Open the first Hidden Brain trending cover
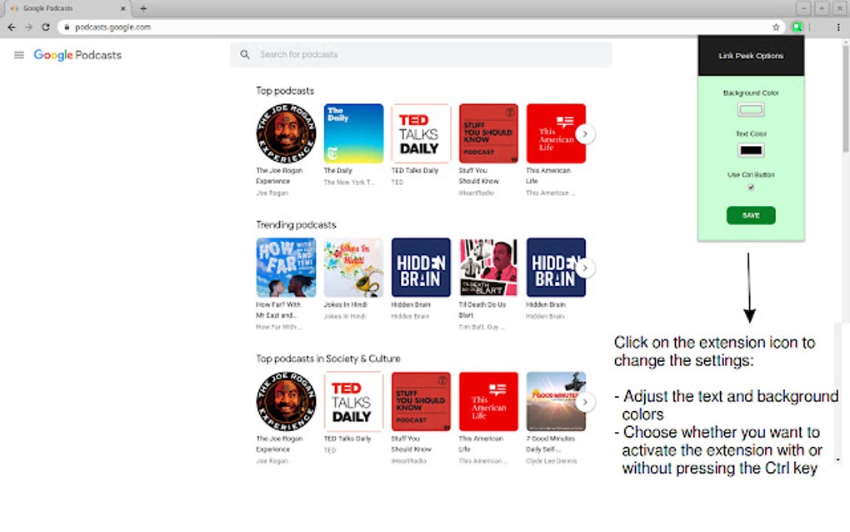This screenshot has width=850, height=532. point(421,268)
